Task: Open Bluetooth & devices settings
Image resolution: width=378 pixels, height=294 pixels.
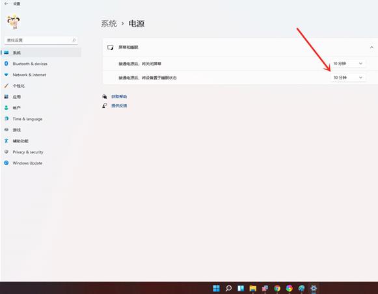Action: (x=41, y=64)
